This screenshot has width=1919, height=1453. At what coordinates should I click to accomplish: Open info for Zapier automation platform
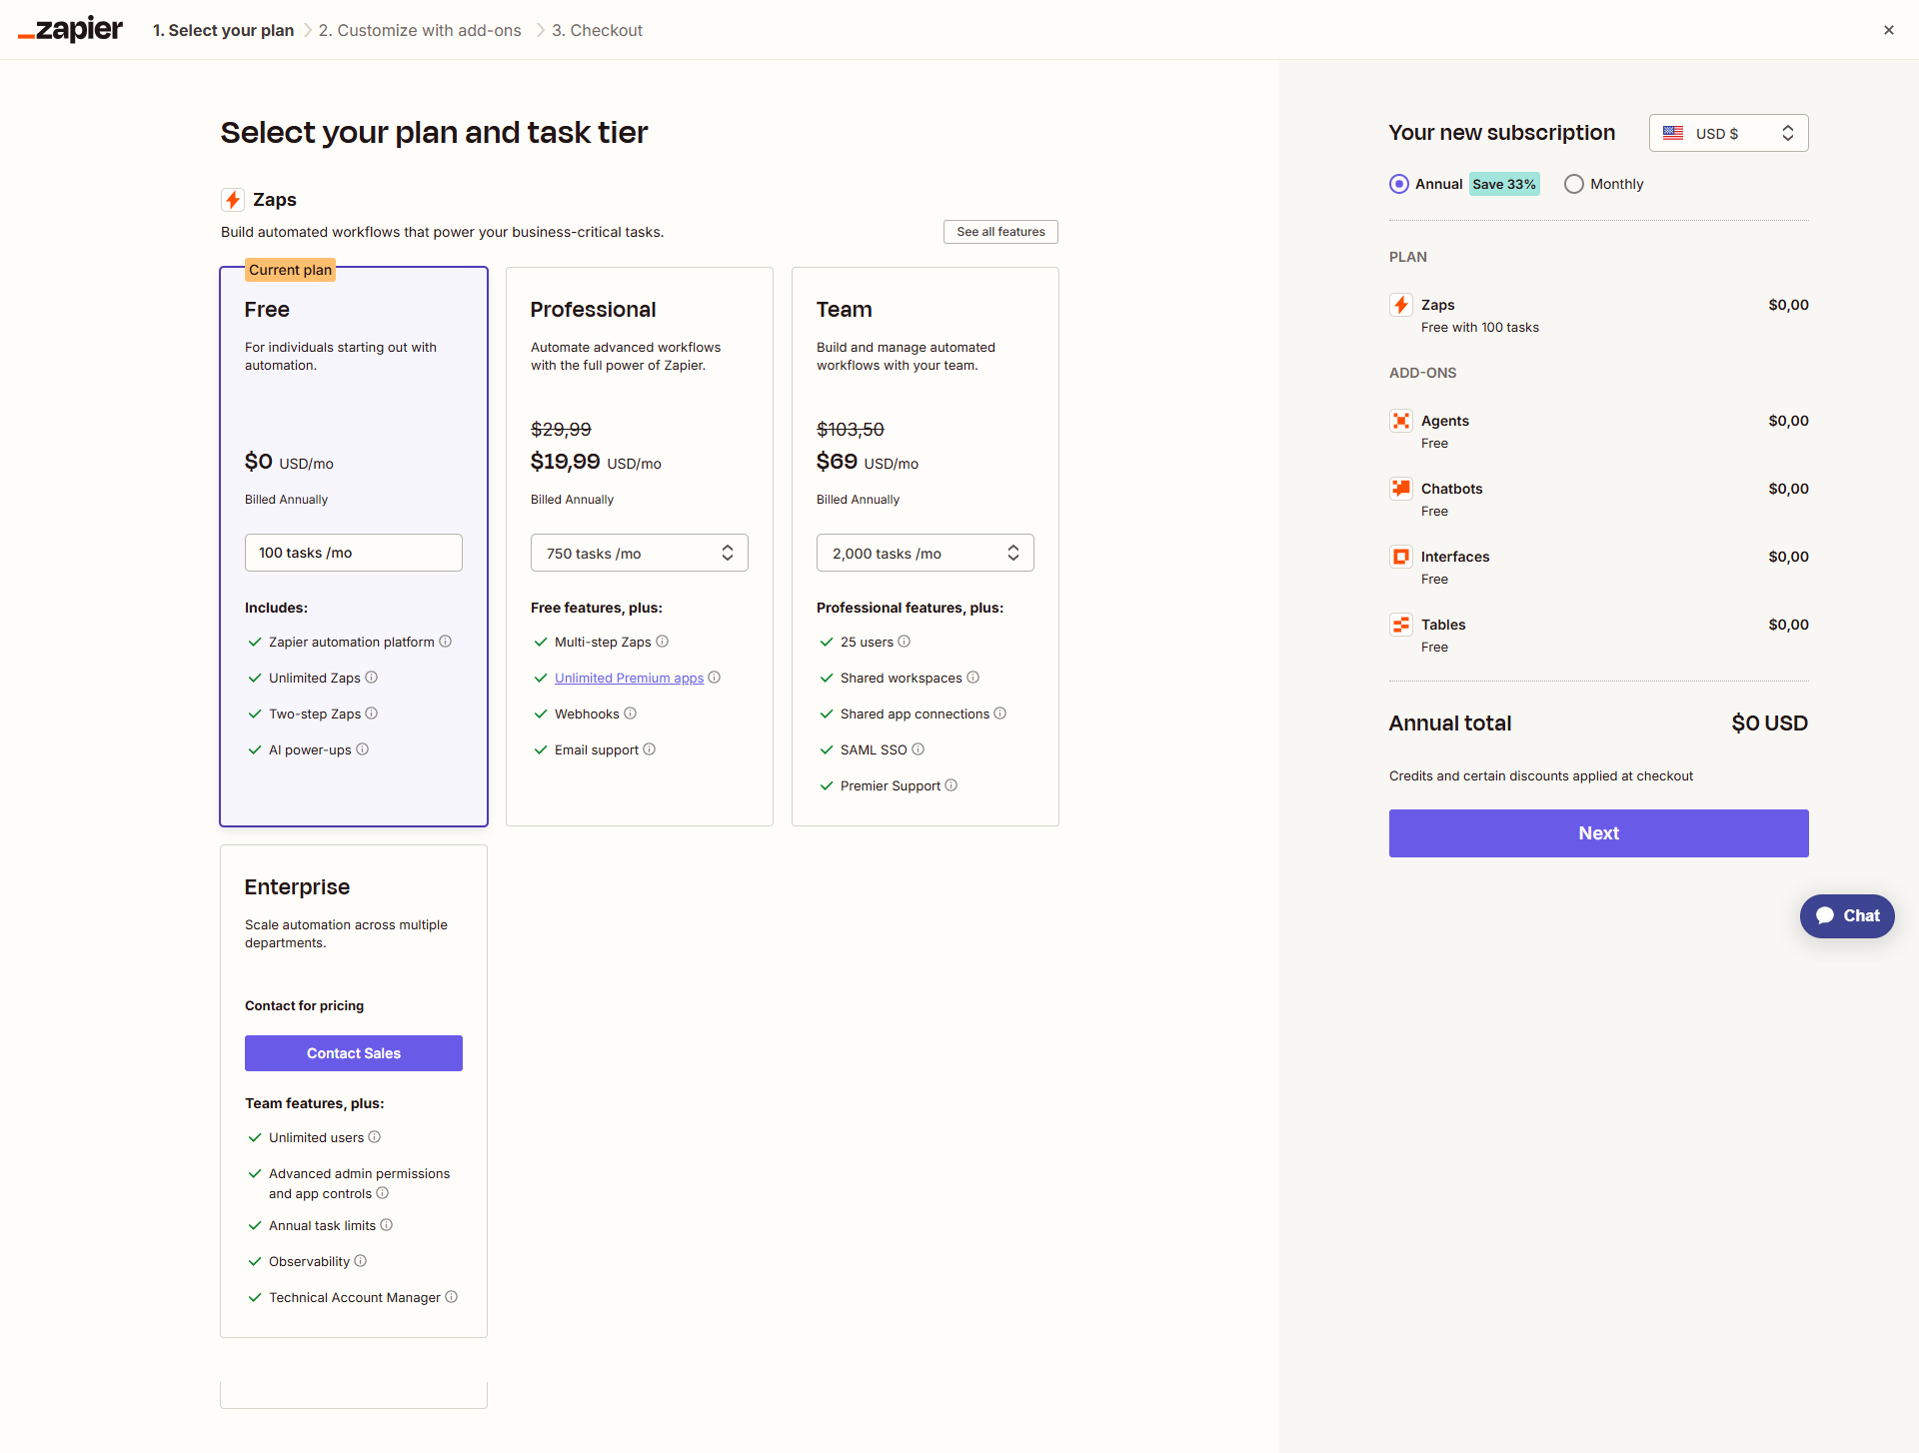pos(446,642)
